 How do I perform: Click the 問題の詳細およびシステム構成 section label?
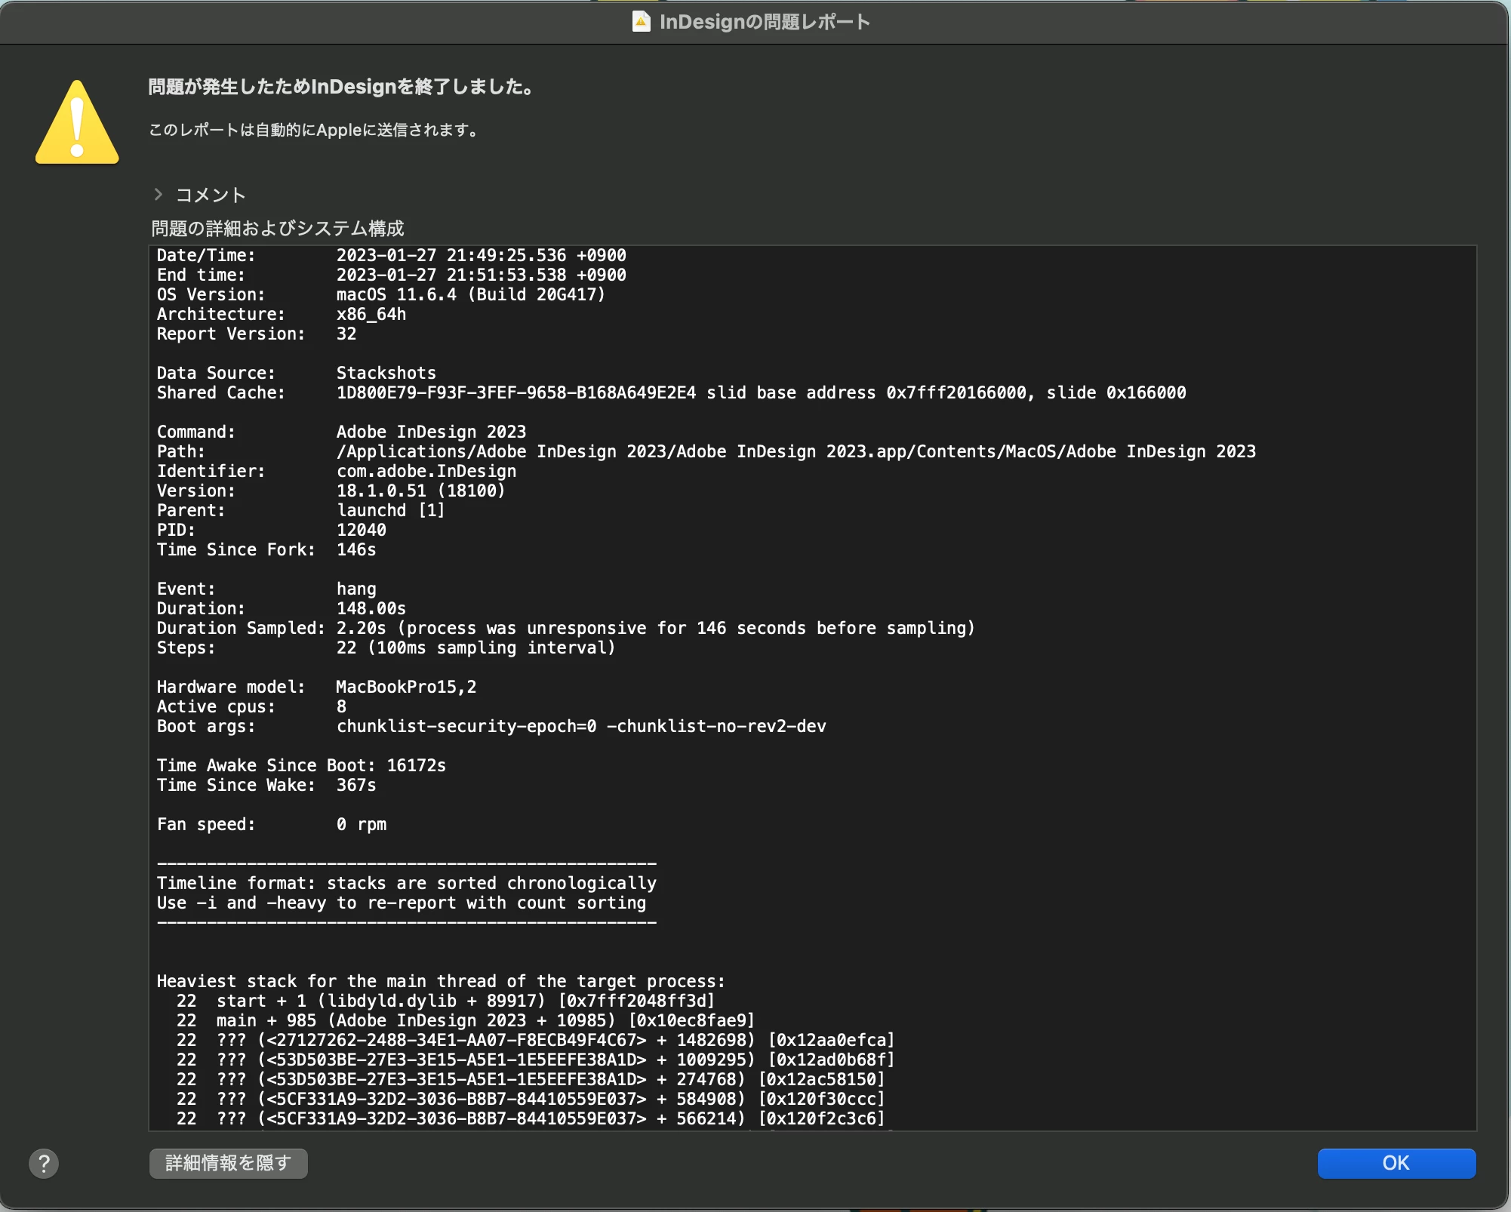point(277,228)
